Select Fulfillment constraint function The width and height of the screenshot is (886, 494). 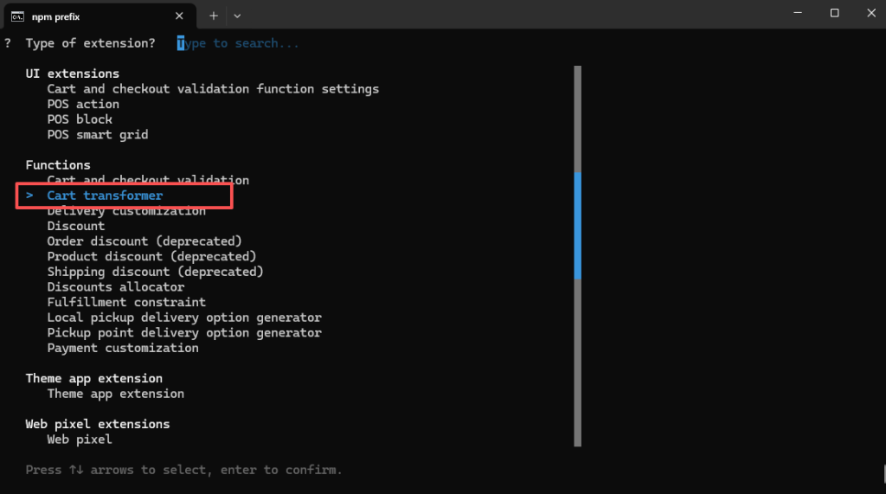[x=126, y=302]
